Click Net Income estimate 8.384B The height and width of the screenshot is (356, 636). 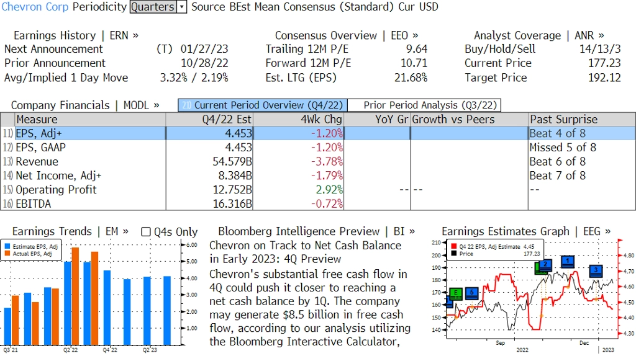click(235, 176)
